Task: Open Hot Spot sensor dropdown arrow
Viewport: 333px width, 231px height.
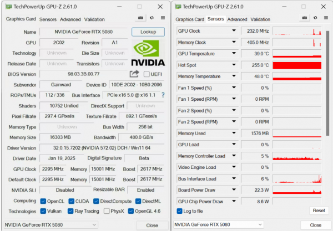Action: (x=234, y=65)
